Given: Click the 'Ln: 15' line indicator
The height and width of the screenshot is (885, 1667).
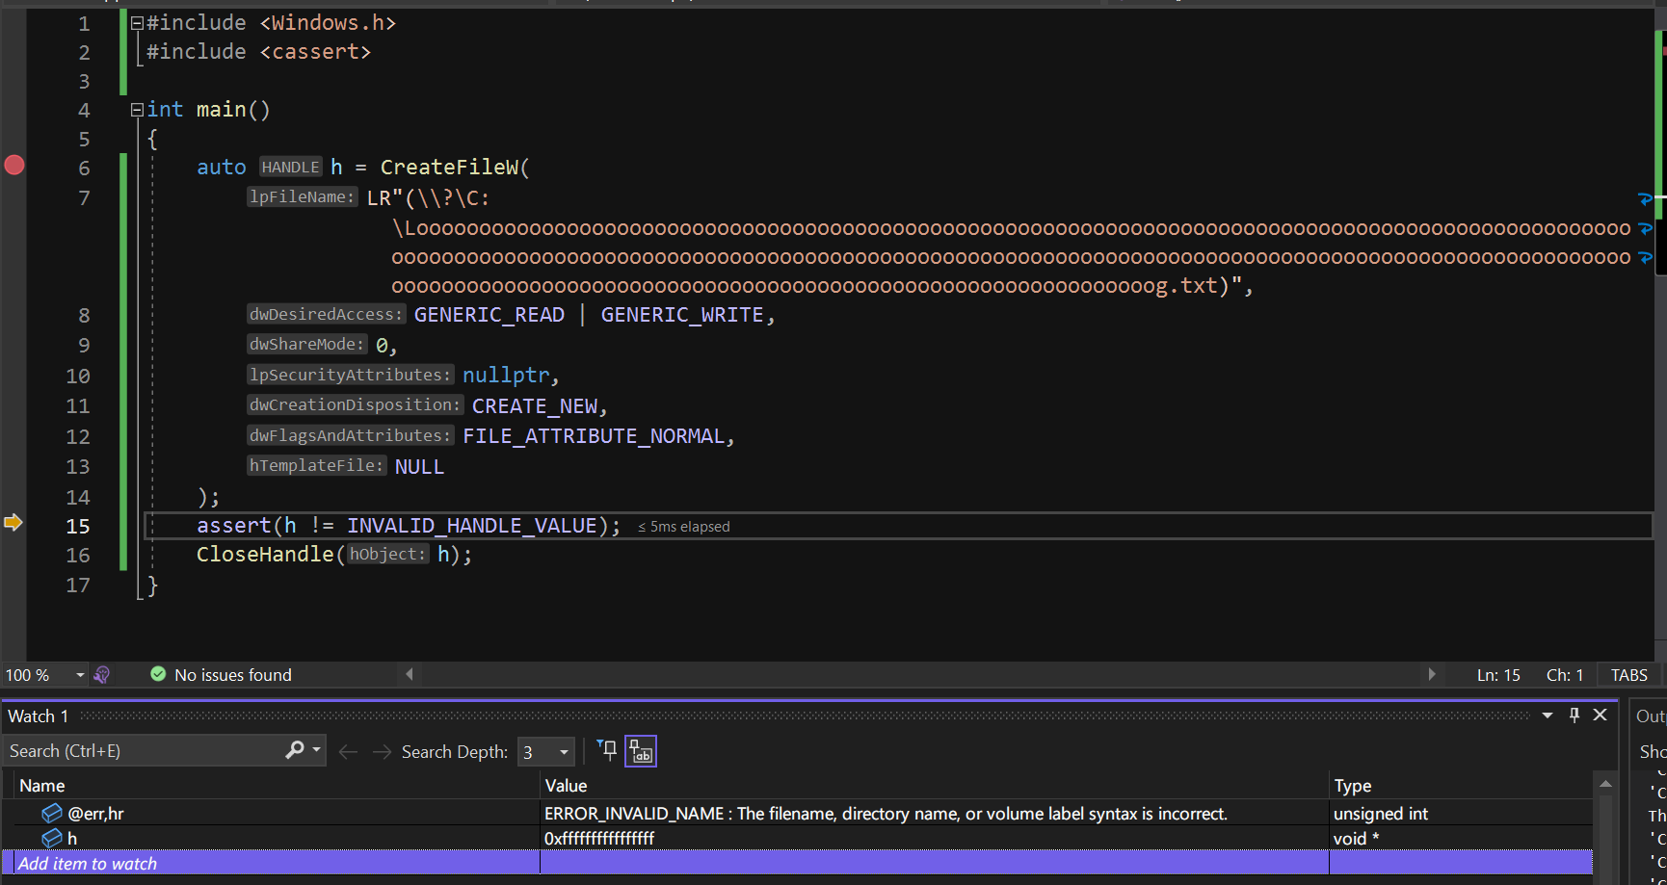Looking at the screenshot, I should coord(1498,675).
